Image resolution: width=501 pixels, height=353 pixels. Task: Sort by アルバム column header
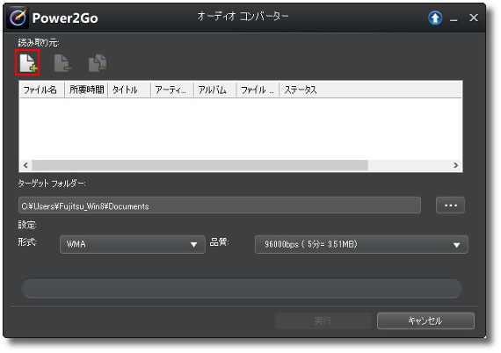click(x=215, y=90)
